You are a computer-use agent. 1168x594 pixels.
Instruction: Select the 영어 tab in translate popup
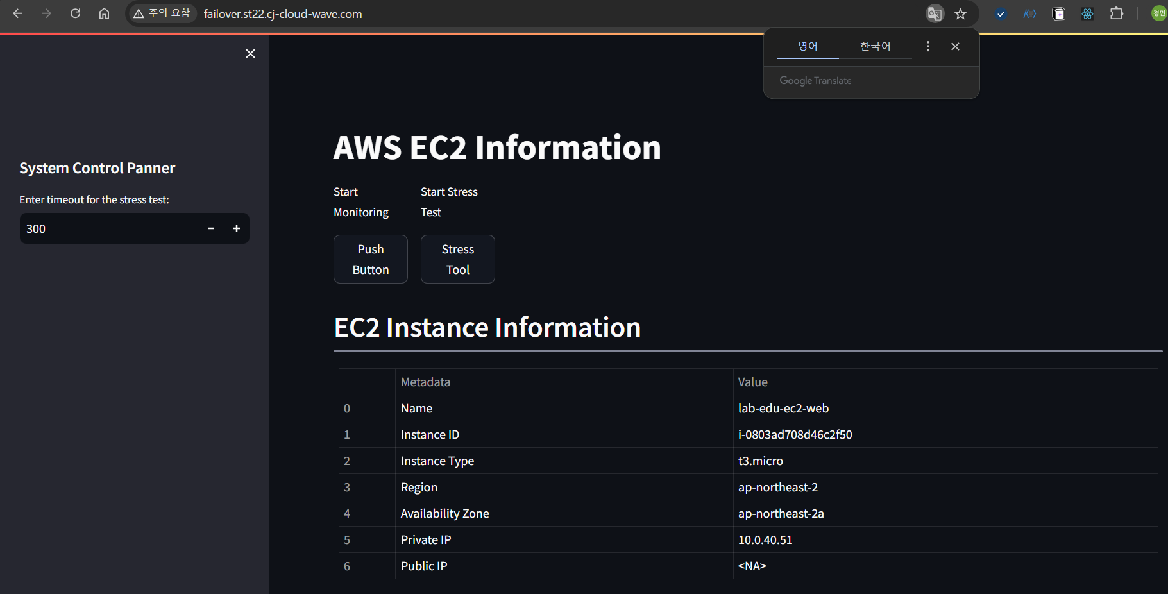[x=808, y=46]
